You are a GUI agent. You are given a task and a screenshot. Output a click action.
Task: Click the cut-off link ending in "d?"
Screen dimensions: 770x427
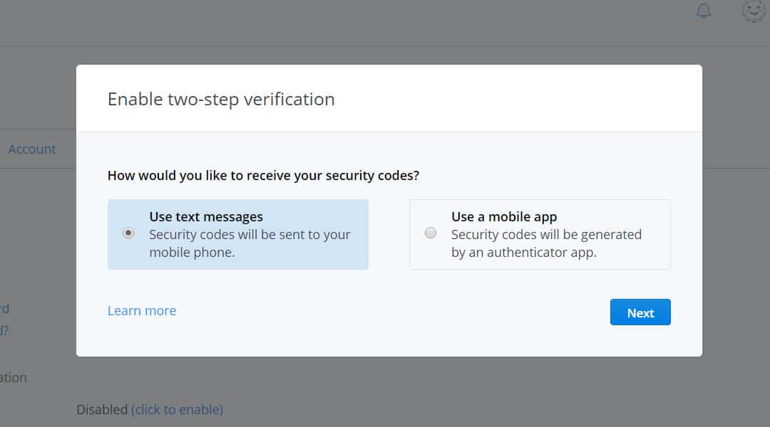(x=4, y=330)
